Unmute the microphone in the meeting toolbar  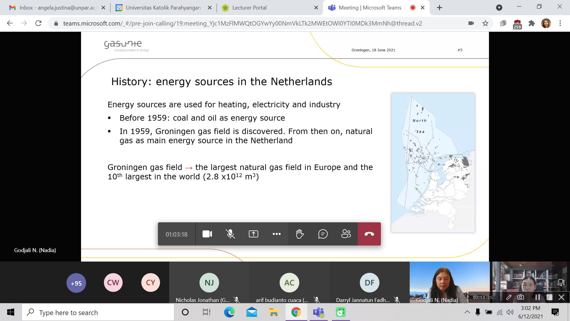(x=230, y=234)
